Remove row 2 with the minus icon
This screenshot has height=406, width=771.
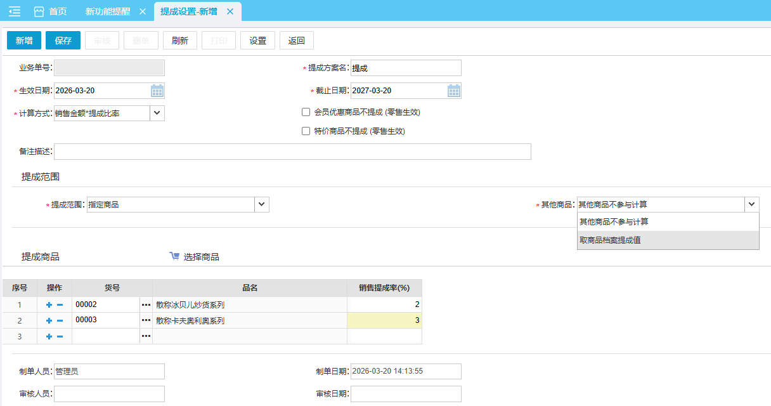pos(60,320)
